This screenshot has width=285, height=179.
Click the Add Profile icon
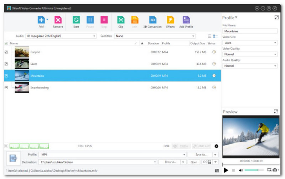[x=186, y=20]
